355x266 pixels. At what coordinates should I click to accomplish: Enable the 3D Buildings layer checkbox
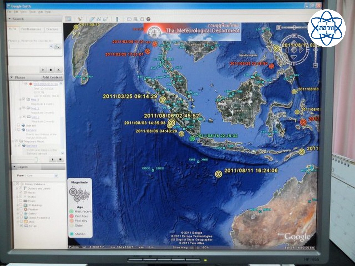[x=21, y=205]
